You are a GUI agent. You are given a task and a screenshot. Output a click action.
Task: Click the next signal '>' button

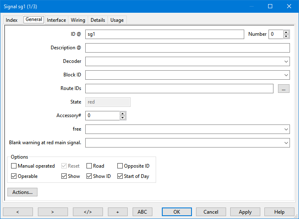[53, 212]
